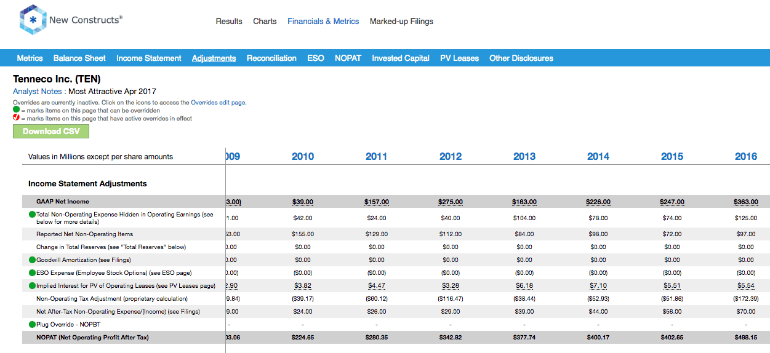Viewport: 770px width, 353px height.
Task: Follow the Overrides edit page link
Action: pyautogui.click(x=219, y=103)
